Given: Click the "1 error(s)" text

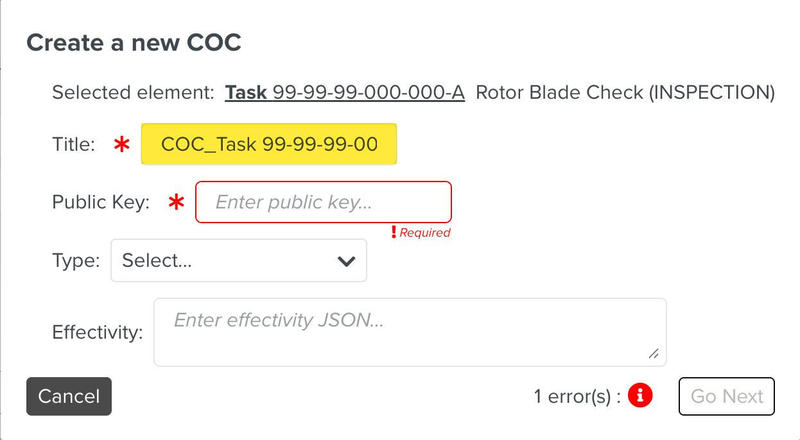Looking at the screenshot, I should click(577, 396).
